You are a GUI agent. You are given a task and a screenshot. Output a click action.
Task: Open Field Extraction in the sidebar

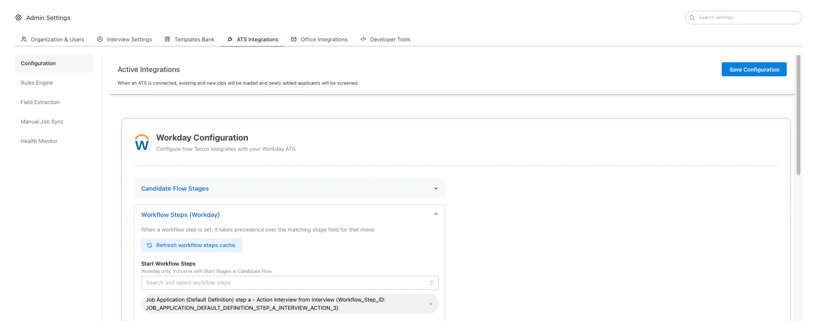coord(54,102)
